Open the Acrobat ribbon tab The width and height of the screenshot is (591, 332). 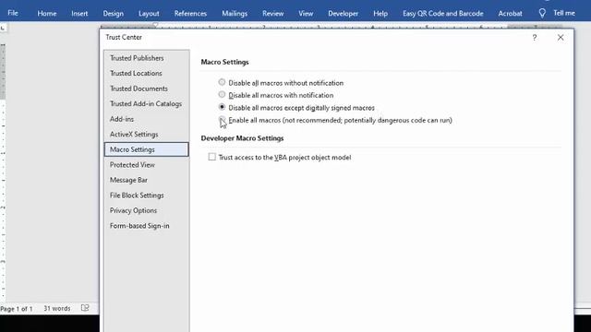pos(510,14)
